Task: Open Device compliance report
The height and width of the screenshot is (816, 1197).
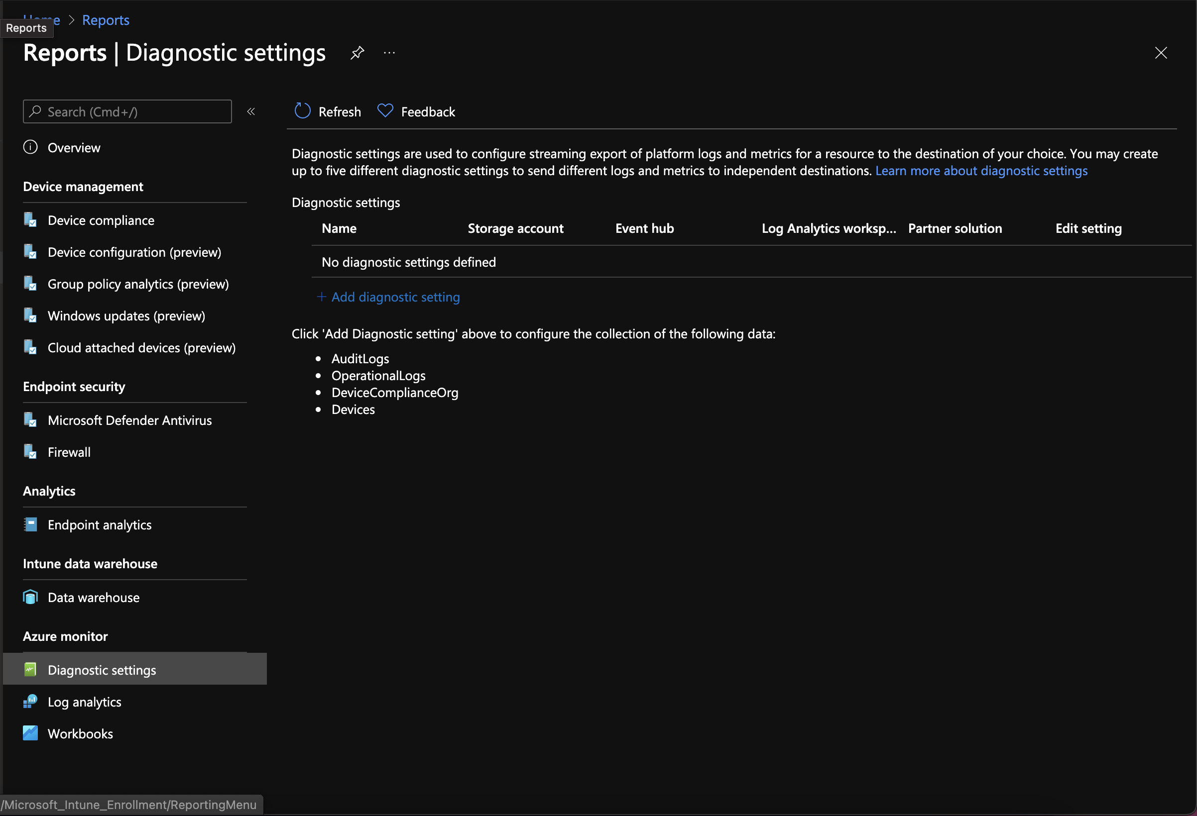Action: 101,220
